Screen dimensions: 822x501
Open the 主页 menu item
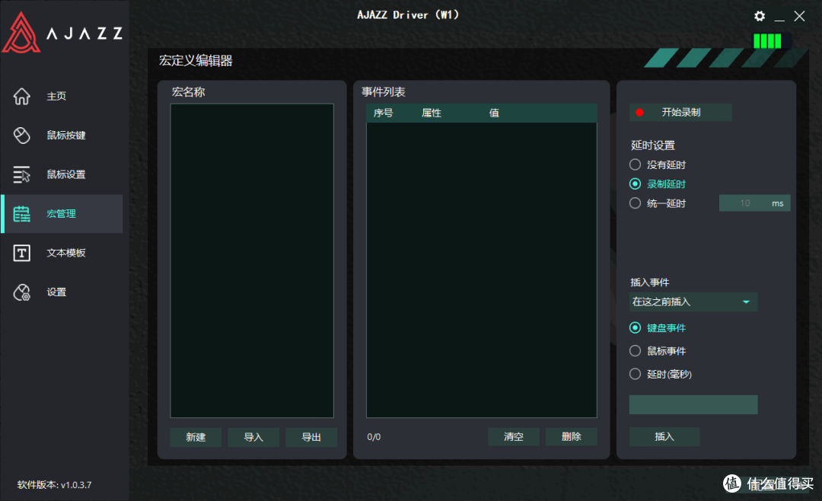56,96
